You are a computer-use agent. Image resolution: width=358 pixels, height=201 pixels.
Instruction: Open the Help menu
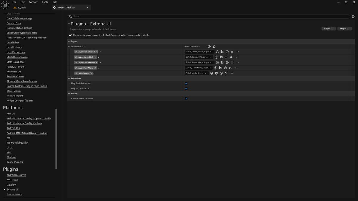click(55, 2)
